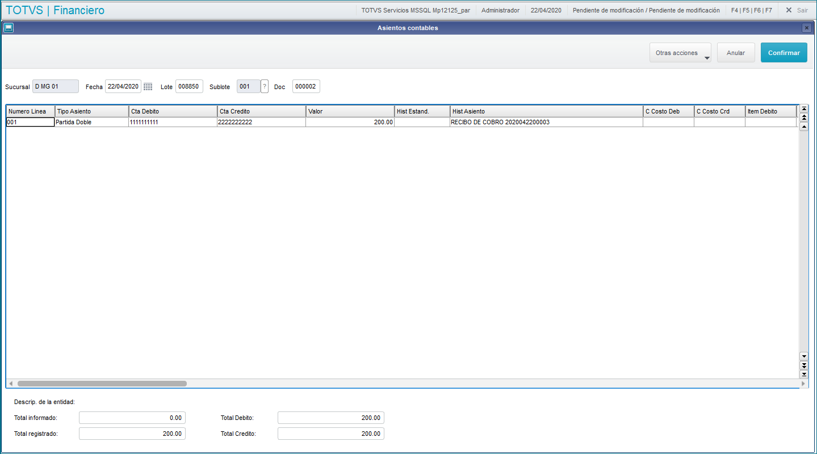Viewport: 817px width, 454px height.
Task: Click Pendiente de modificación status in header
Action: (646, 10)
